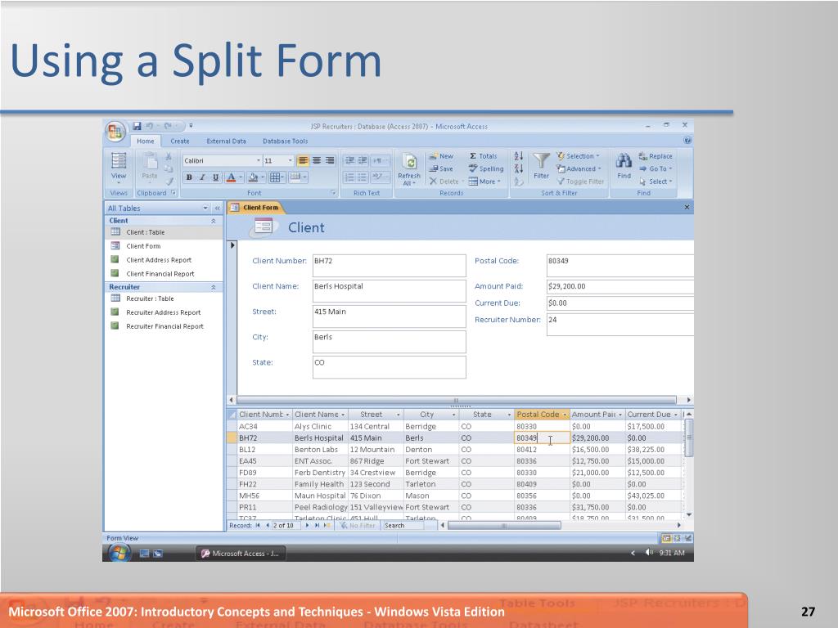838x628 pixels.
Task: Open Client Address Report
Action: point(164,260)
